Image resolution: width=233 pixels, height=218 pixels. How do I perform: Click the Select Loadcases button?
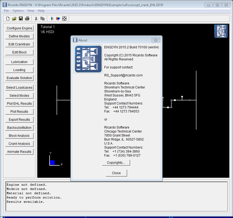pos(19,88)
